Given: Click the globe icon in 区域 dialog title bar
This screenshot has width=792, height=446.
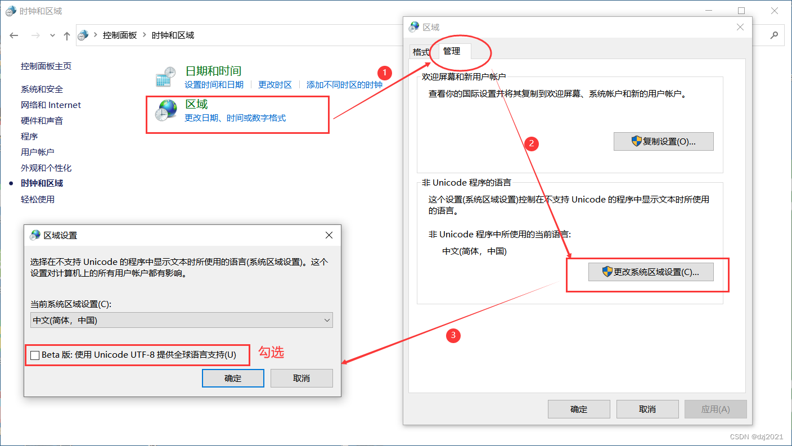Looking at the screenshot, I should pos(413,26).
